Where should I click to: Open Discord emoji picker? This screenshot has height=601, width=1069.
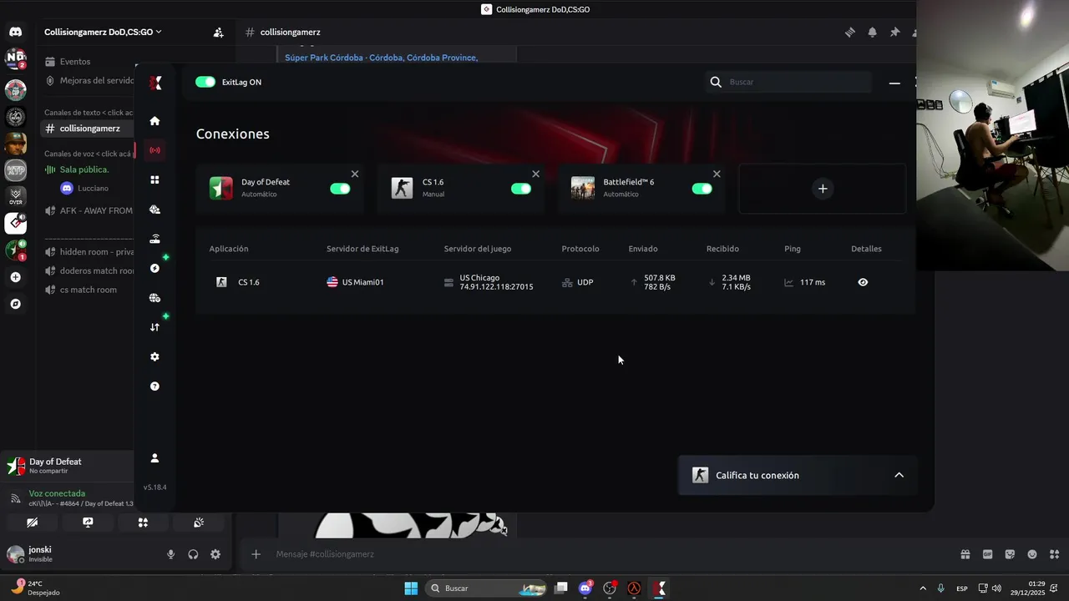pos(1032,554)
